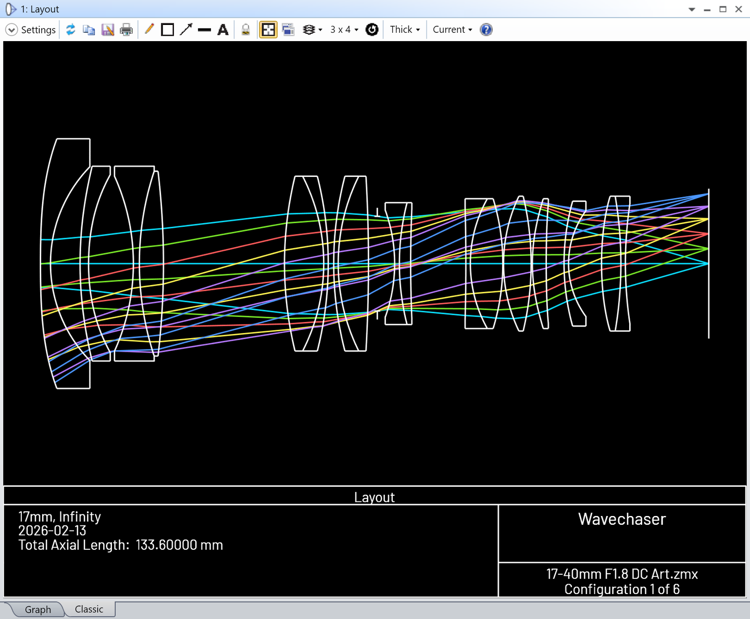Select the rectangle drawing tool

point(168,30)
